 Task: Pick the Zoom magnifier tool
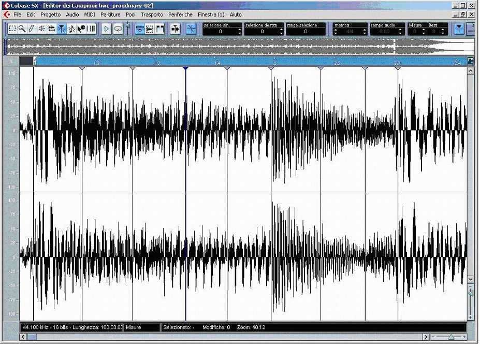[x=22, y=29]
